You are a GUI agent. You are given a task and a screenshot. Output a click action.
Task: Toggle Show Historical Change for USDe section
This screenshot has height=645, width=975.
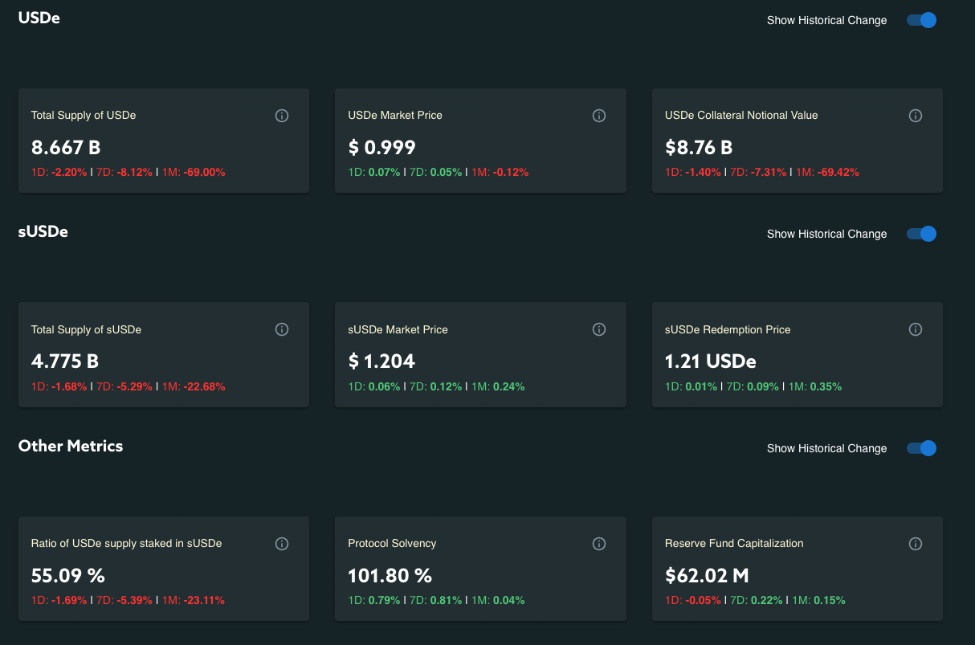click(922, 20)
